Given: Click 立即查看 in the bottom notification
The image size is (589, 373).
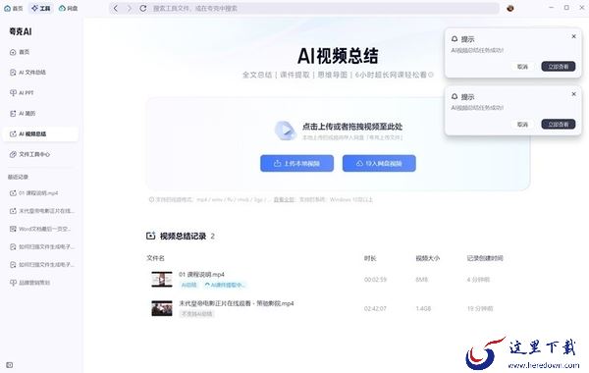Looking at the screenshot, I should (559, 125).
